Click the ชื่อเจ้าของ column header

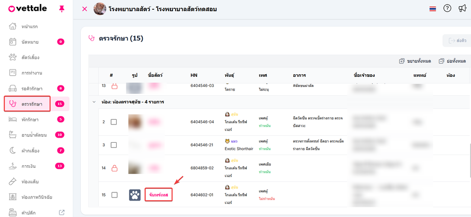point(364,75)
